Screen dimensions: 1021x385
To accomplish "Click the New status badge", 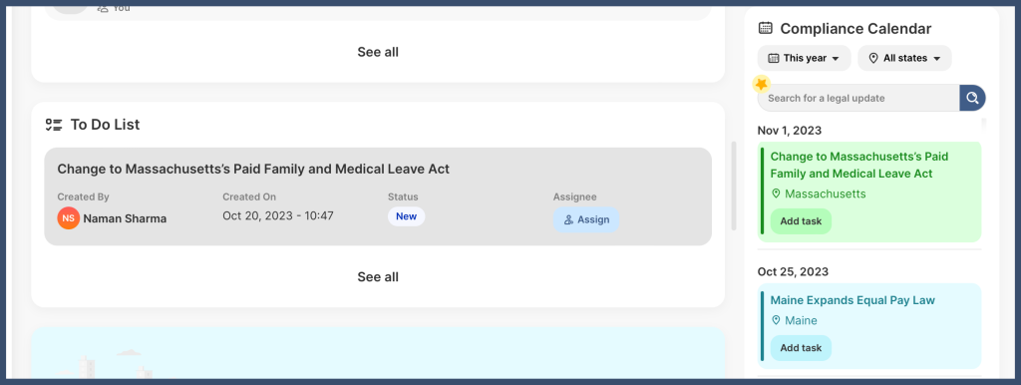I will (x=407, y=216).
